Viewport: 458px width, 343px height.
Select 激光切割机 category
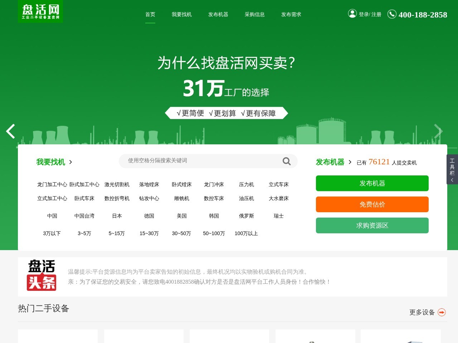[117, 185]
